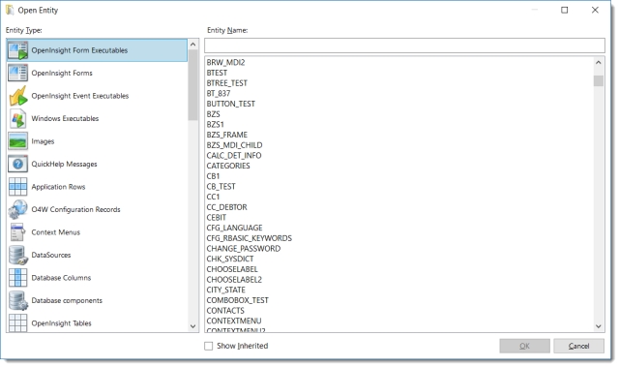Viewport: 619px width, 367px height.
Task: Select the BZS_MDI_CHILD entity
Action: [234, 145]
